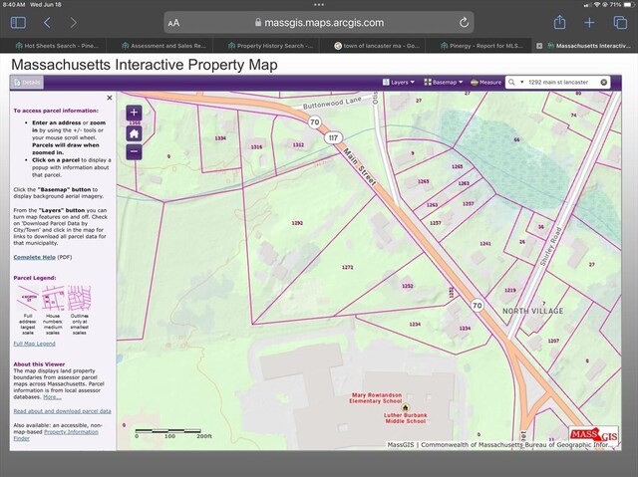Click the Luther Burbank school marker icon
This screenshot has height=477, width=638.
tap(406, 407)
